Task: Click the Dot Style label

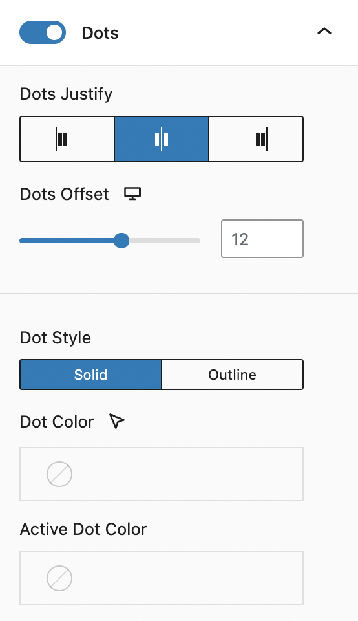Action: [56, 338]
